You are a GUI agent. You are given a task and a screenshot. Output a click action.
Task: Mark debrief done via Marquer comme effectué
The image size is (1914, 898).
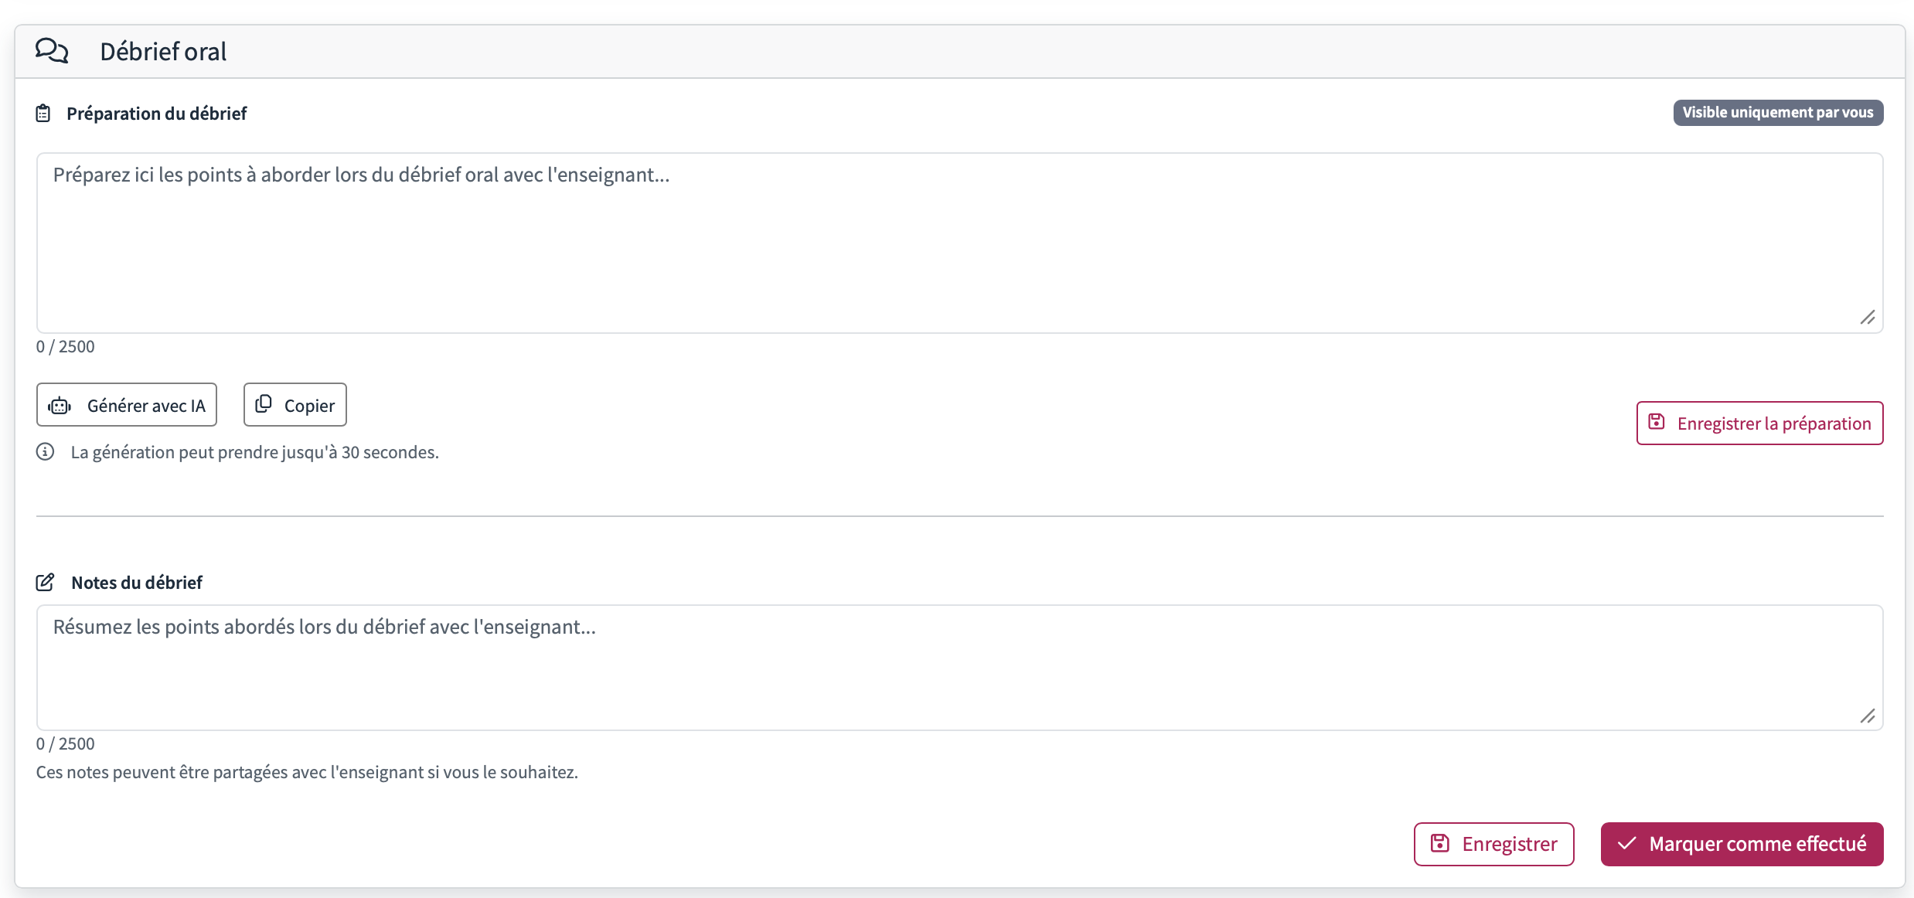coord(1742,844)
